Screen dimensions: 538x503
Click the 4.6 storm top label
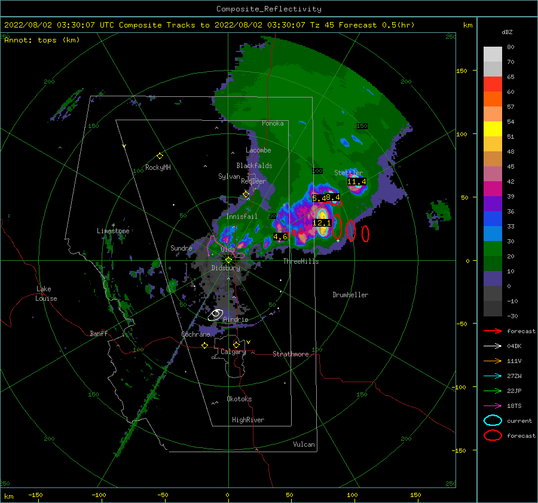(x=280, y=237)
